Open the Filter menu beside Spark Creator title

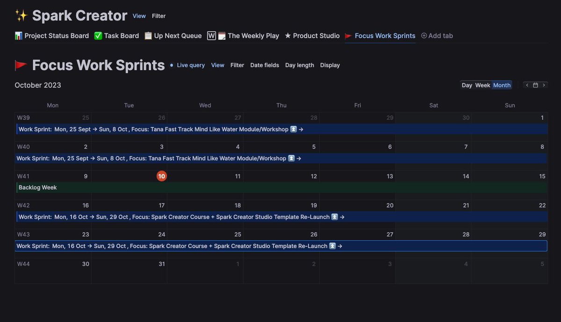159,16
